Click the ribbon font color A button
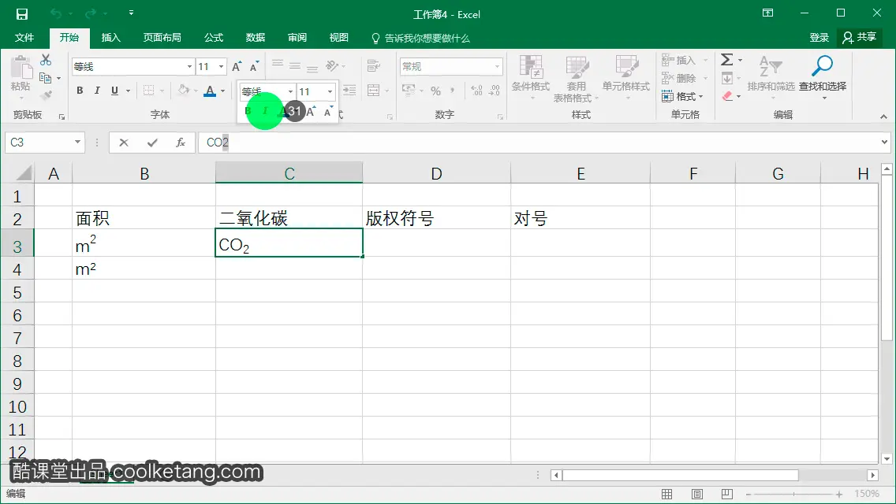Viewport: 896px width, 504px height. (210, 91)
